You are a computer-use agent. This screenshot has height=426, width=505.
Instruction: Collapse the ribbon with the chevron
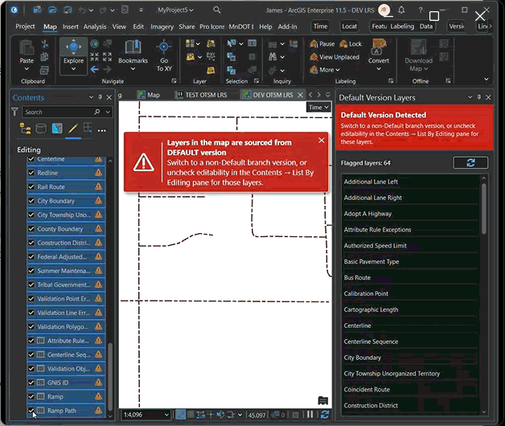pos(486,79)
